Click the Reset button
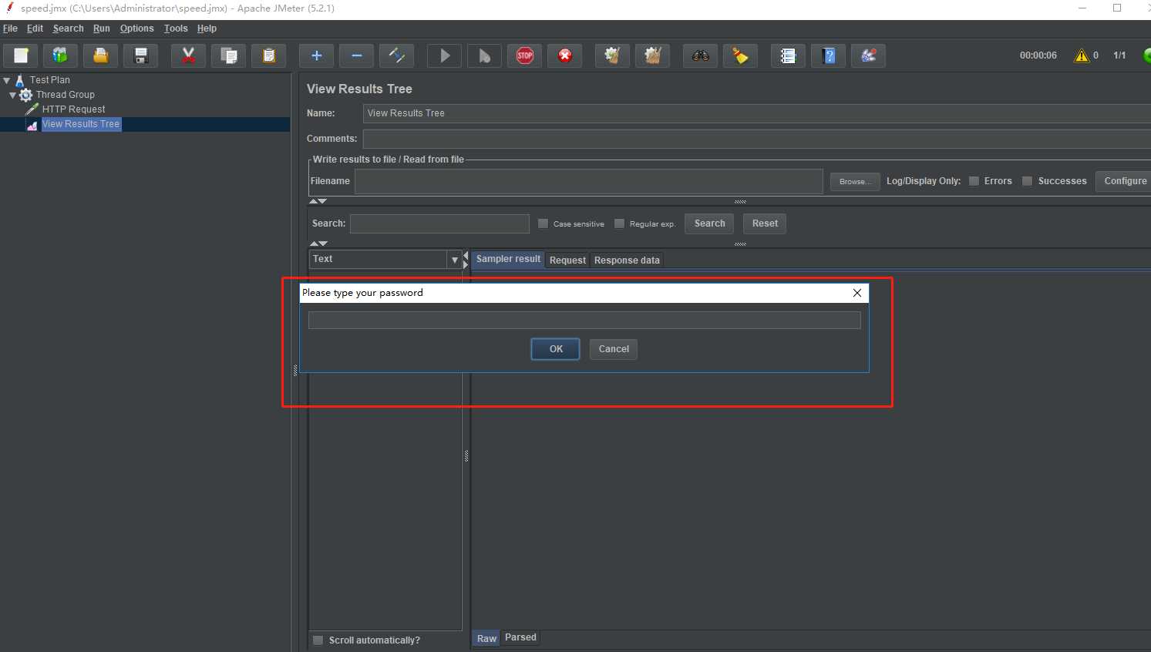This screenshot has width=1151, height=652. pos(765,223)
